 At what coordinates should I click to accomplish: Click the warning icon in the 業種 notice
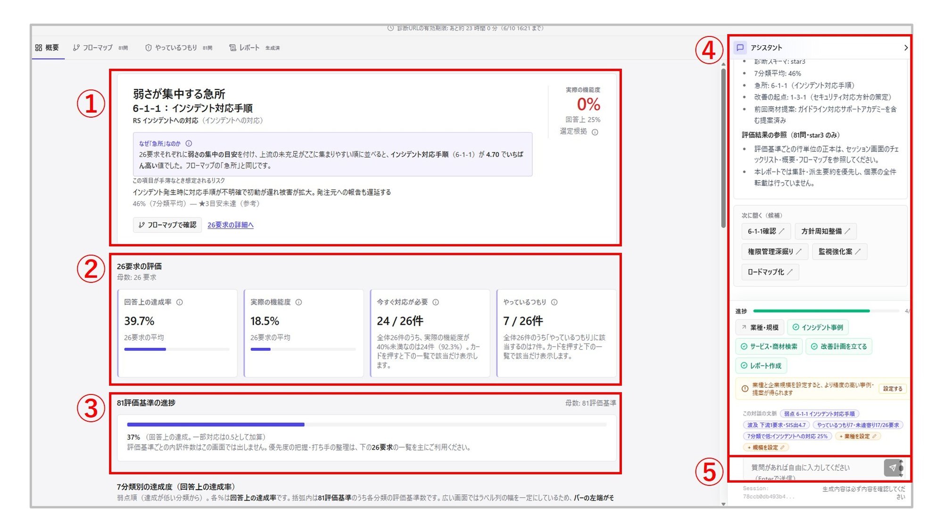coord(745,389)
